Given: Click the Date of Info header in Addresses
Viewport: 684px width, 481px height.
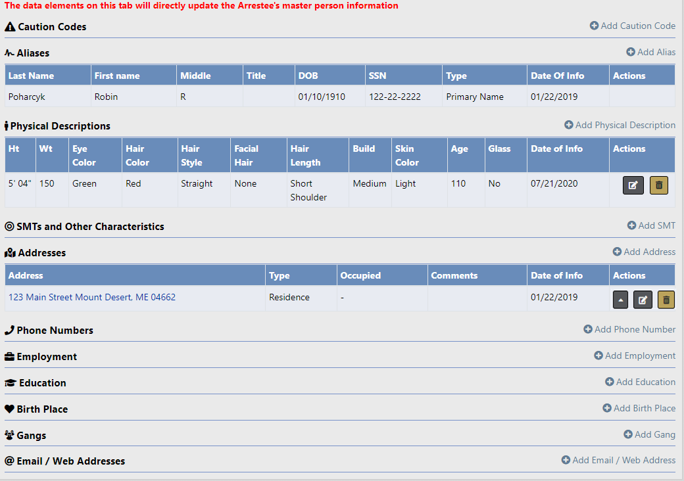Looking at the screenshot, I should click(556, 275).
